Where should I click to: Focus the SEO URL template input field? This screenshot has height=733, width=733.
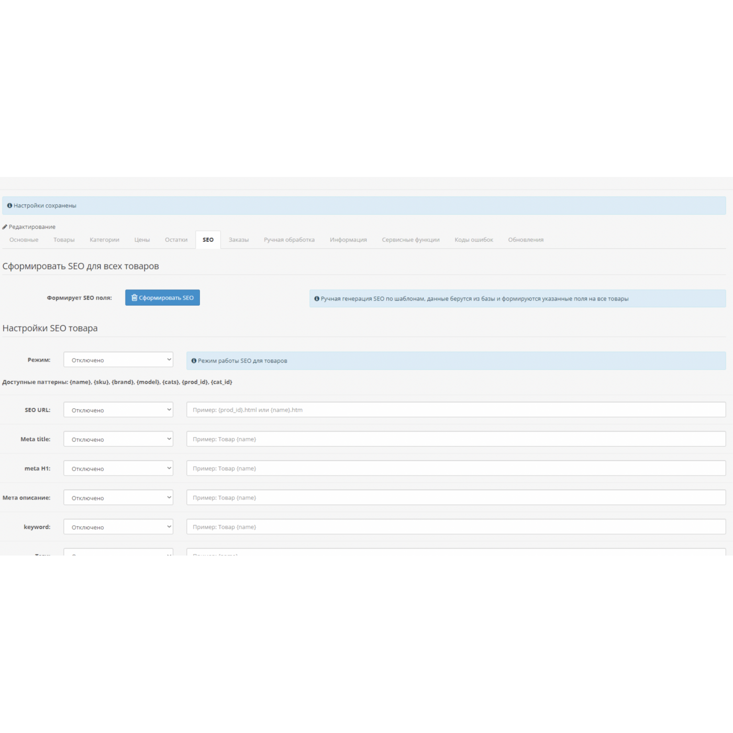pos(456,410)
